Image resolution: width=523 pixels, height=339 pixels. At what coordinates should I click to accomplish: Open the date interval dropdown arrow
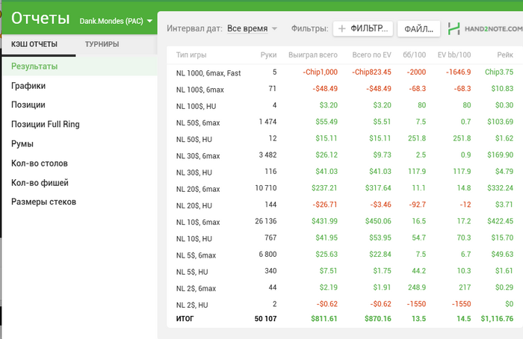(274, 28)
